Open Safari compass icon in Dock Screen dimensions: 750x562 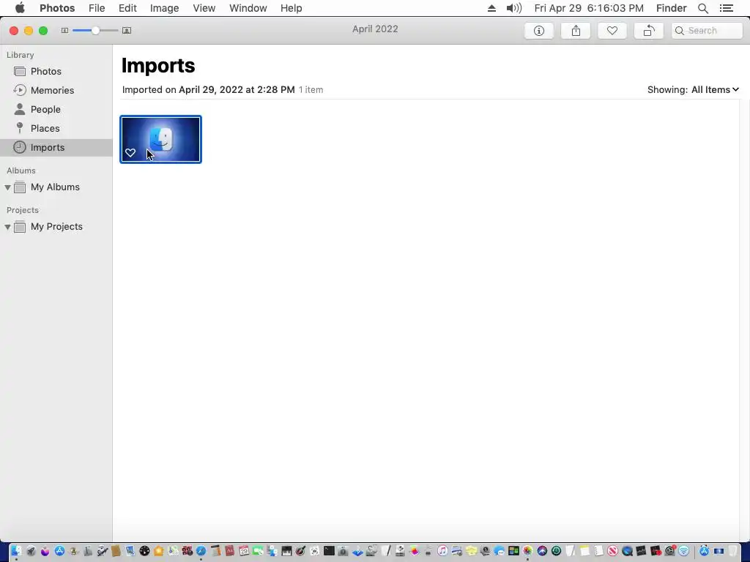201,551
